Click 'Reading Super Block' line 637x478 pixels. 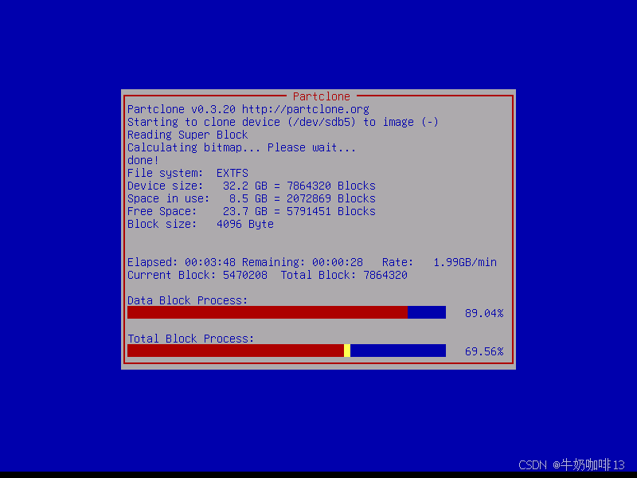point(188,135)
